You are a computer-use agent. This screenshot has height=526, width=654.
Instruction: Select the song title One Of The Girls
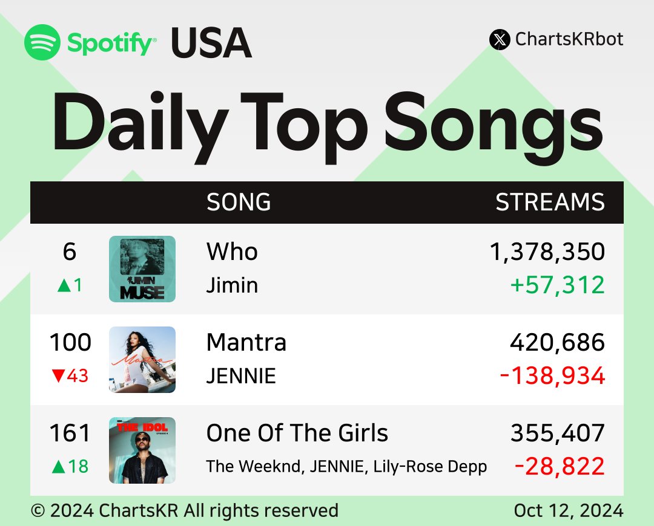point(297,433)
